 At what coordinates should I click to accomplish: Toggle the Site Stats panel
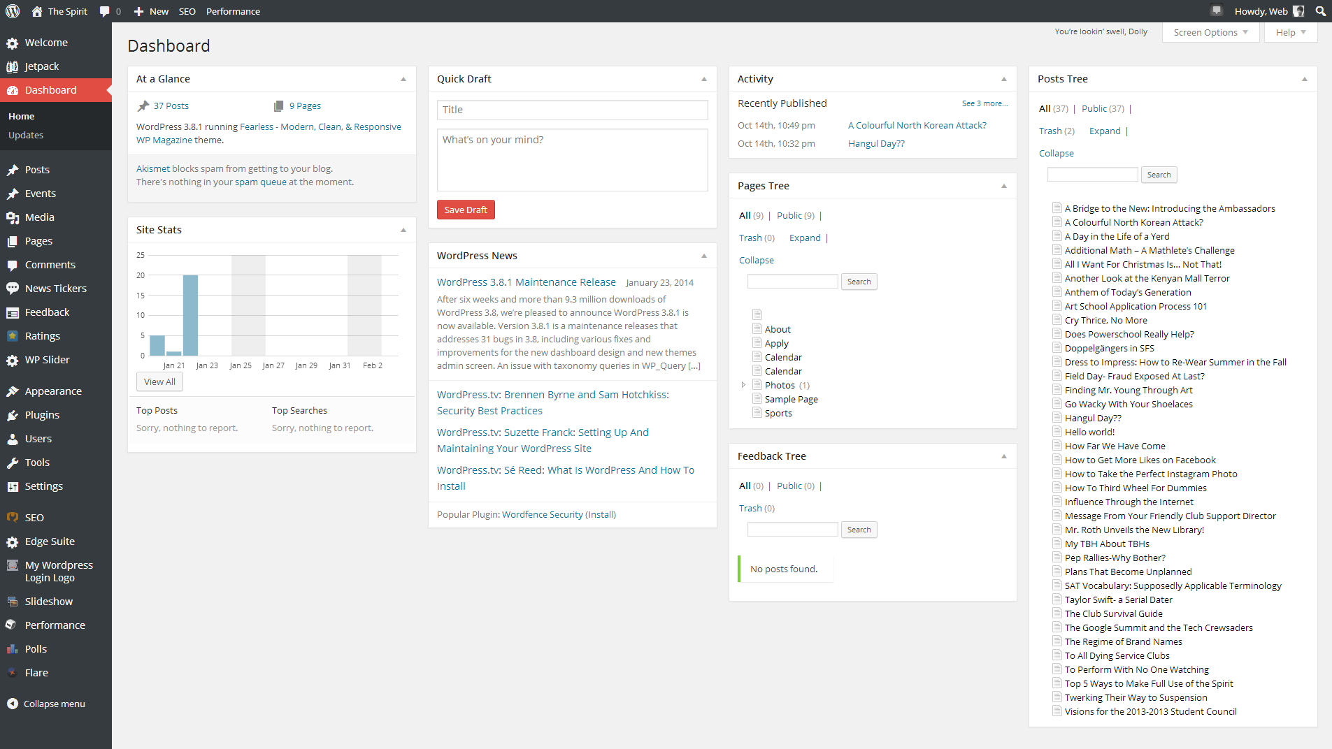point(403,230)
